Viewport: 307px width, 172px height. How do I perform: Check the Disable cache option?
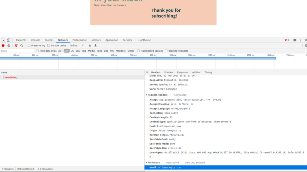click(49, 46)
